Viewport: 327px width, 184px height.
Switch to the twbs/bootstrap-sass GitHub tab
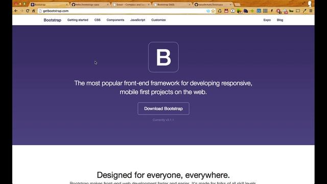[90, 5]
